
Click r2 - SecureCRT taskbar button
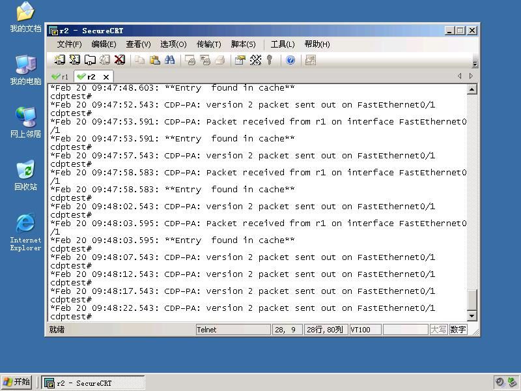pos(93,383)
